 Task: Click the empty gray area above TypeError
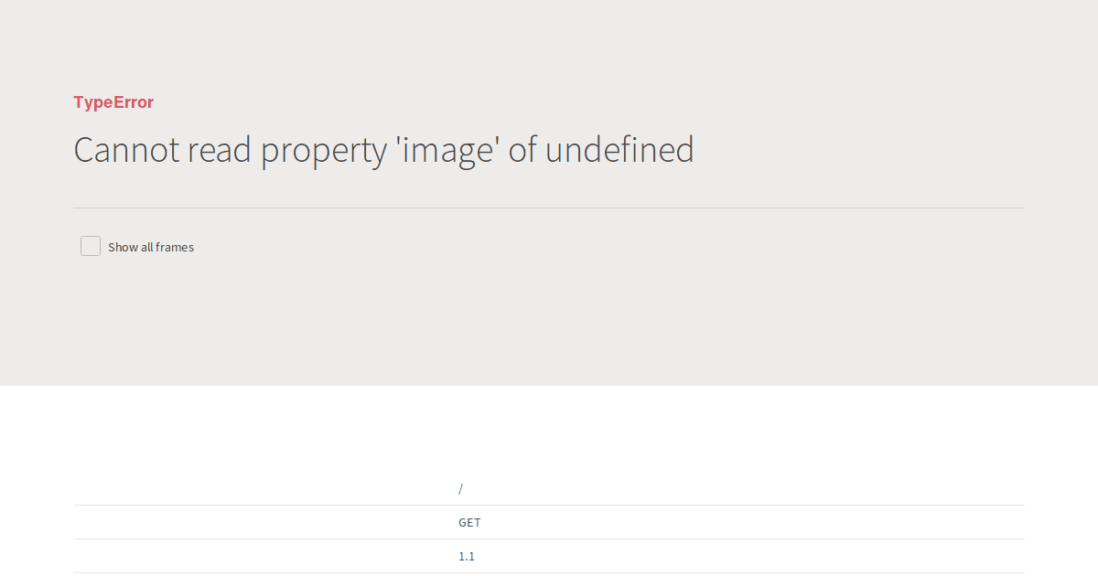[549, 46]
